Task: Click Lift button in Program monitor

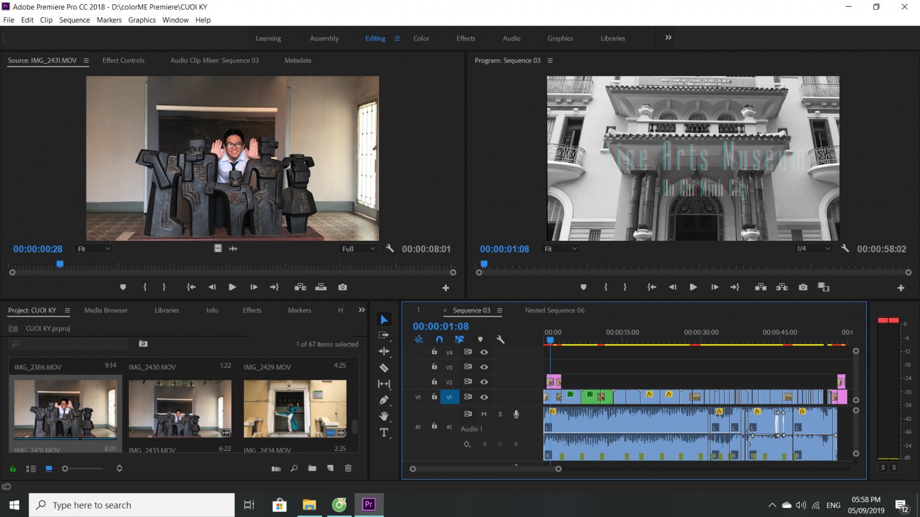Action: [x=761, y=287]
